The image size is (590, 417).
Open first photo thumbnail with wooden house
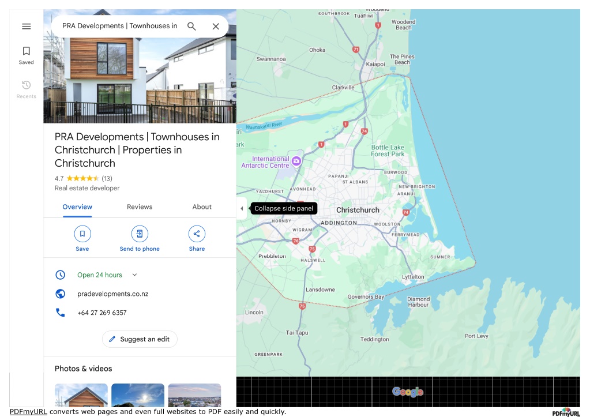click(x=81, y=395)
